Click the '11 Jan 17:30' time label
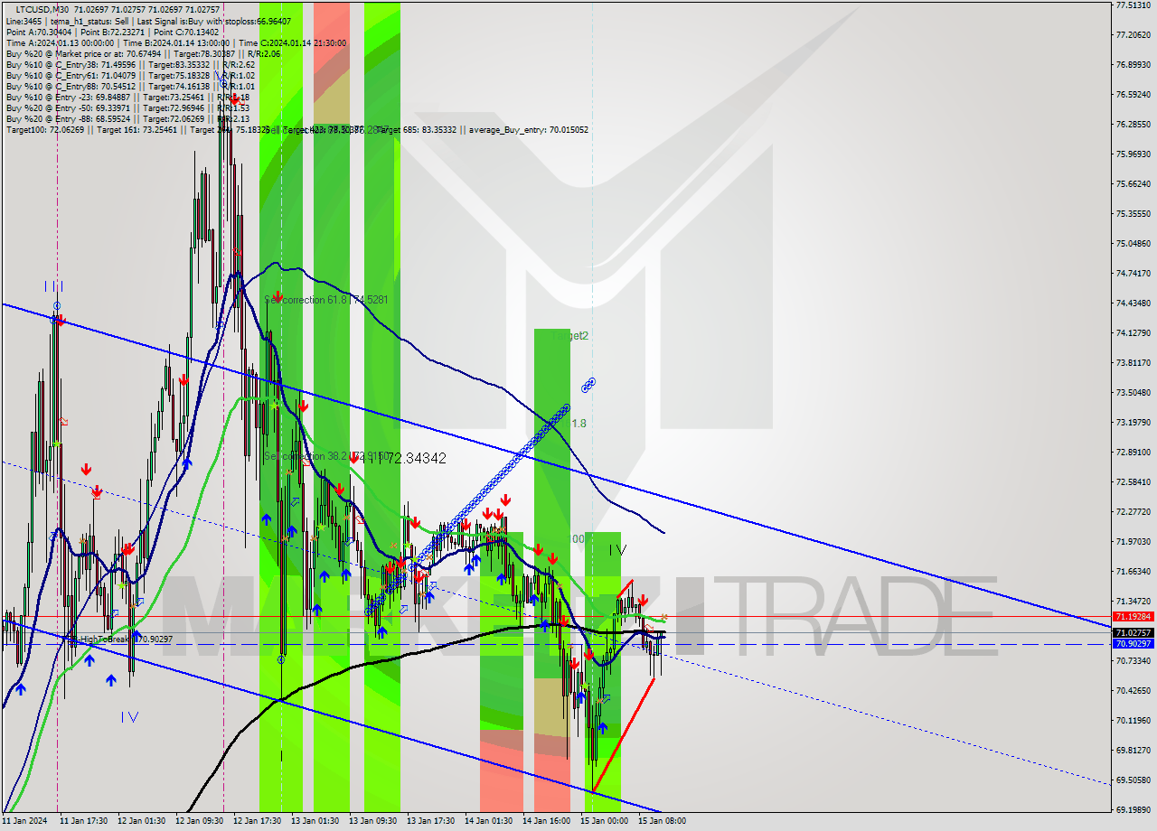This screenshot has width=1157, height=831. tap(84, 821)
